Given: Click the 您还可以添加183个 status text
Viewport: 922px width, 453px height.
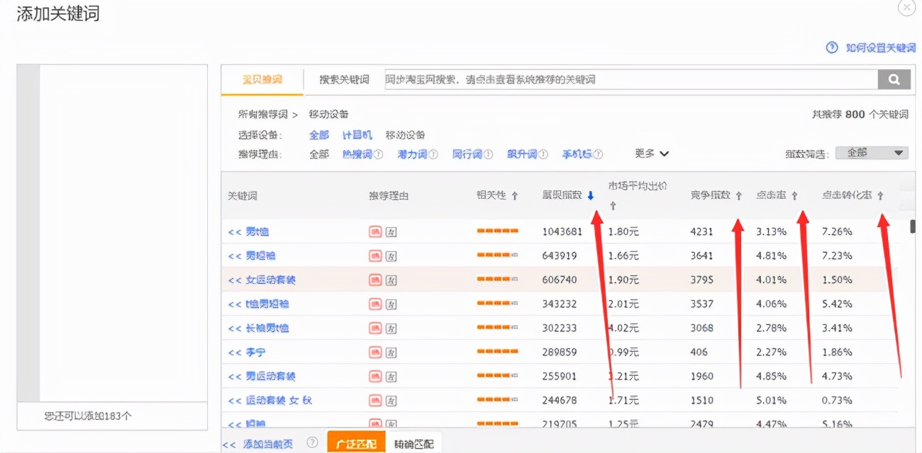Looking at the screenshot, I should tap(88, 416).
